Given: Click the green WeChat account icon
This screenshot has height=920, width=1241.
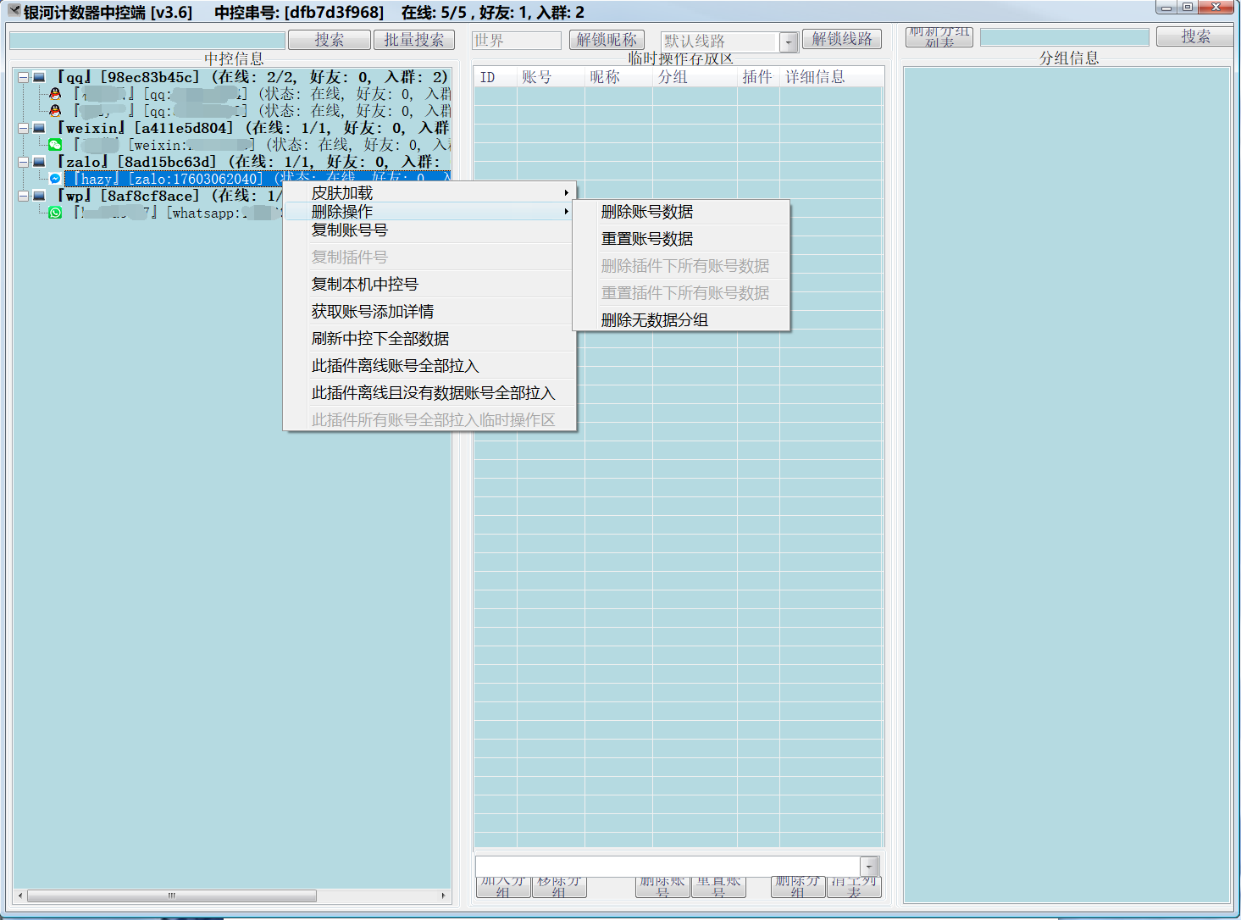Looking at the screenshot, I should point(55,145).
